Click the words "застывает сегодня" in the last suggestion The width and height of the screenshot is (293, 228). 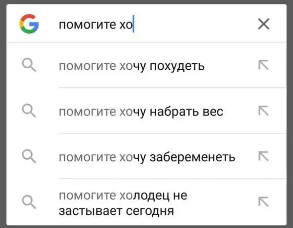116,211
